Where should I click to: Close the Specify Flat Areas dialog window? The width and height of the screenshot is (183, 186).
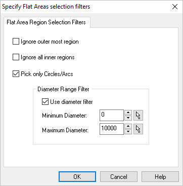tap(175, 7)
